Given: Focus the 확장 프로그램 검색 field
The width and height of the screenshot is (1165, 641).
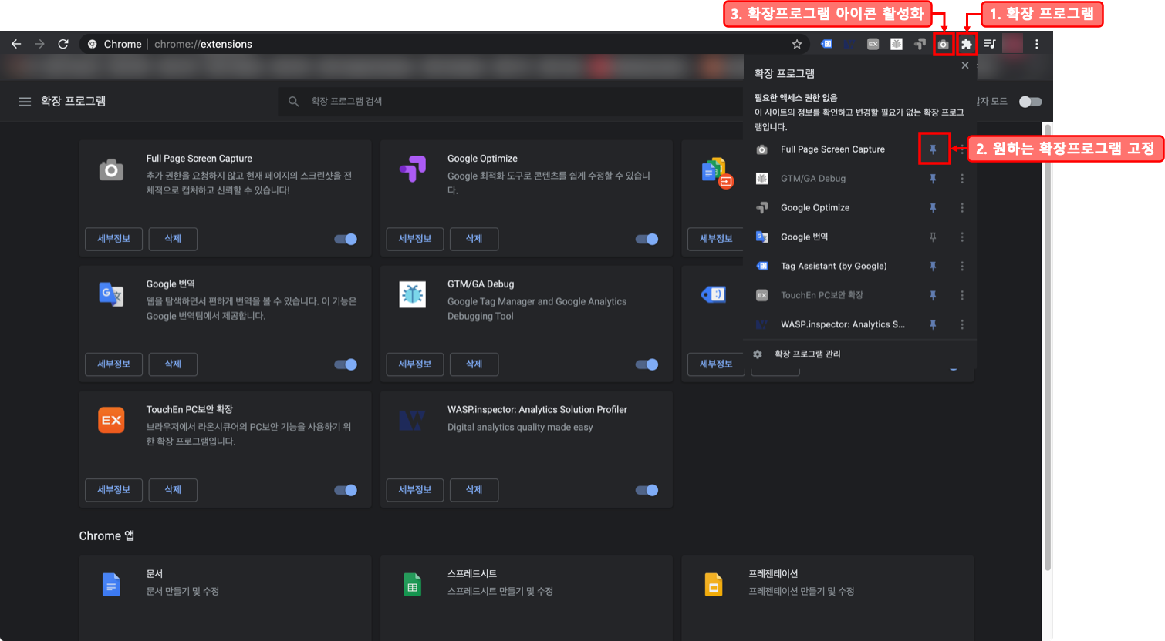Looking at the screenshot, I should click(x=509, y=101).
